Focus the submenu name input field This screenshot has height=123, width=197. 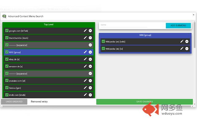(124, 25)
